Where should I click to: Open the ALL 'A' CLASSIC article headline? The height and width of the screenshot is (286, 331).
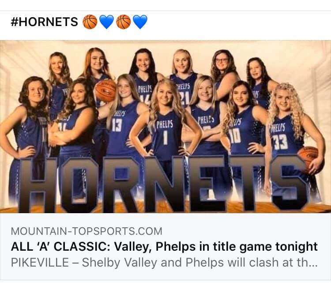pyautogui.click(x=164, y=247)
